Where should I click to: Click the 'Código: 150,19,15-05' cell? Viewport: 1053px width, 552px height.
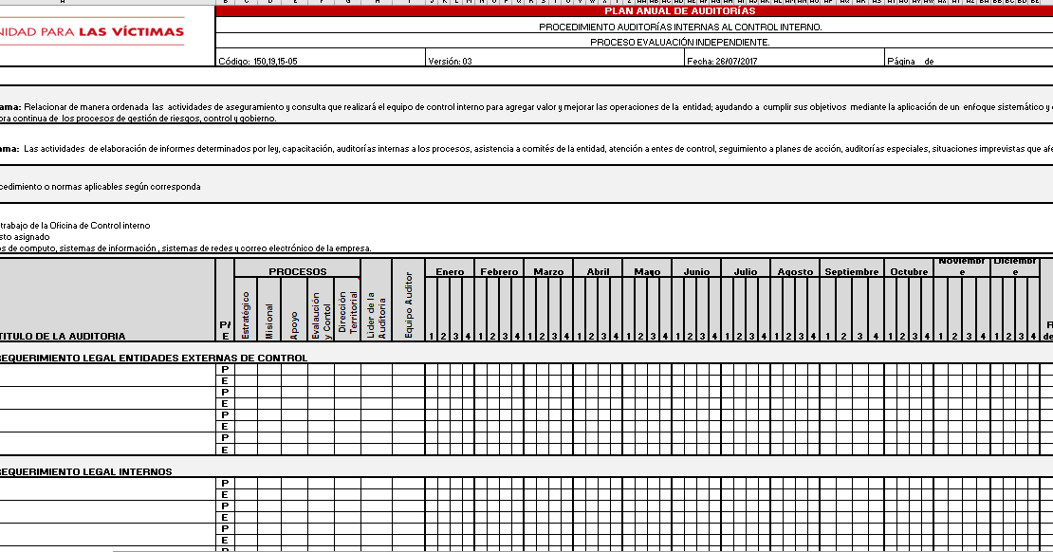pos(321,59)
